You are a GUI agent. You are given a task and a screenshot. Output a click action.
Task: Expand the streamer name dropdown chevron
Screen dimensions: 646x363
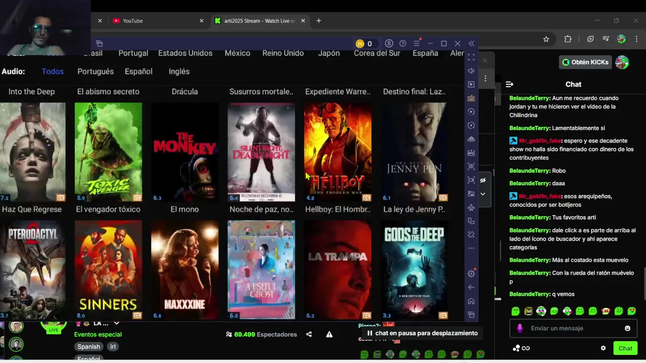tap(117, 323)
